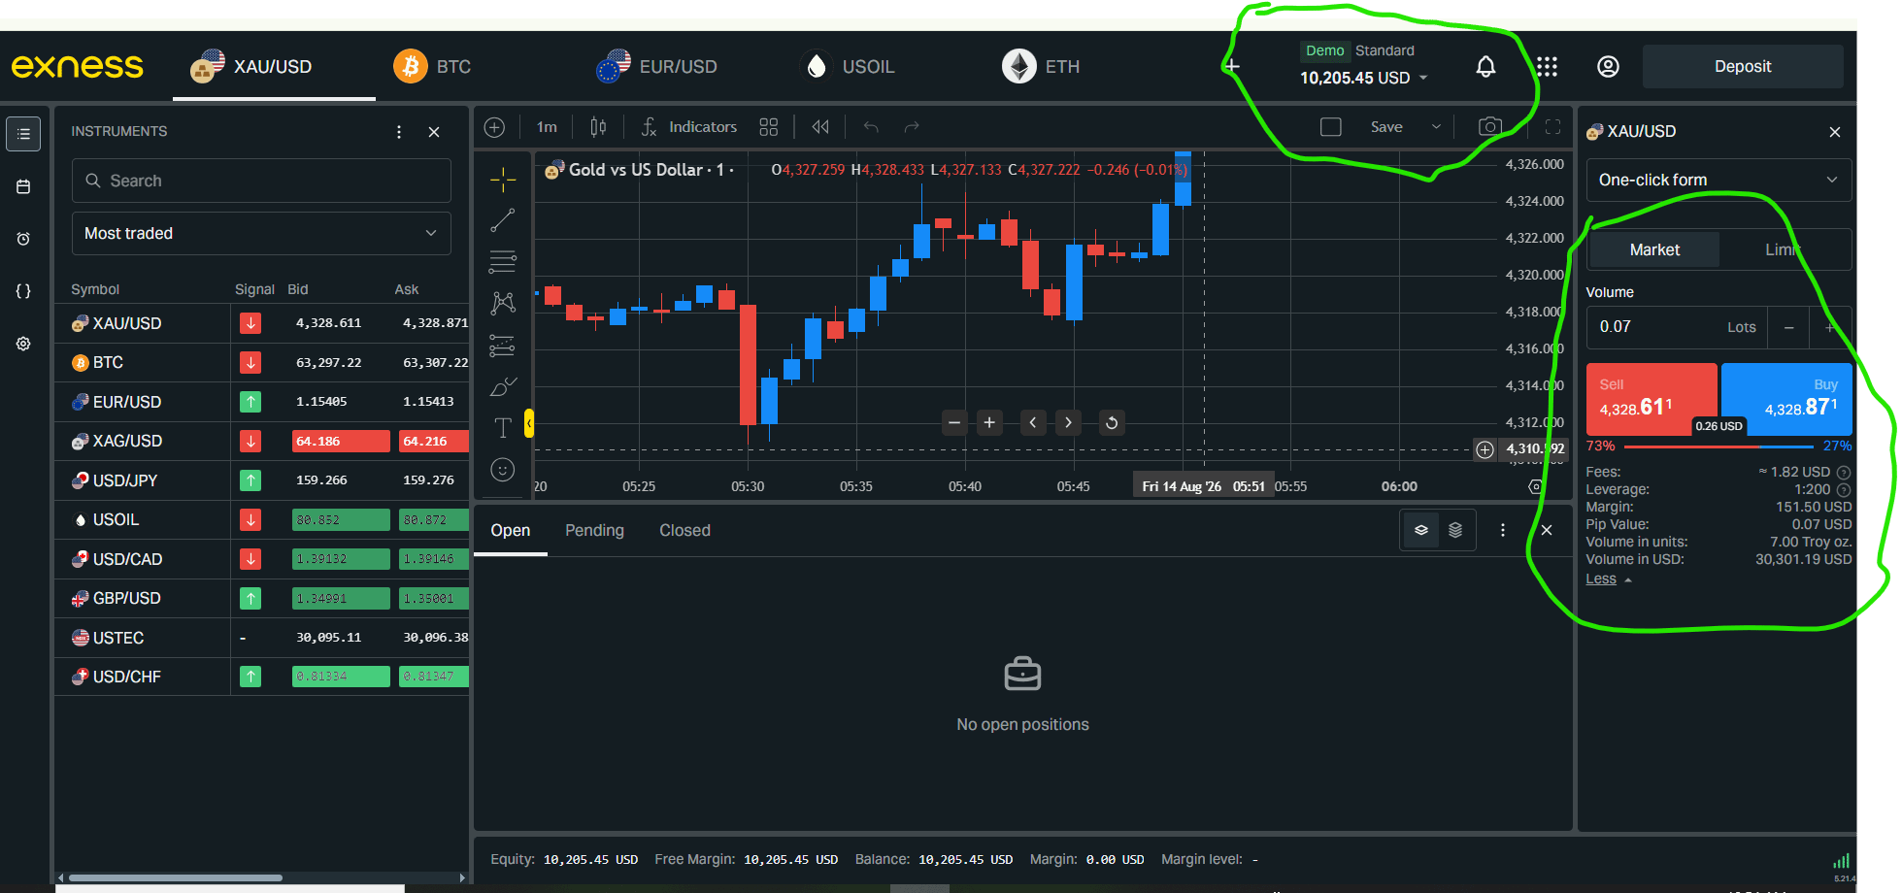Take a chart snapshot with camera icon
Screen dimensions: 1902x893
tap(1490, 127)
